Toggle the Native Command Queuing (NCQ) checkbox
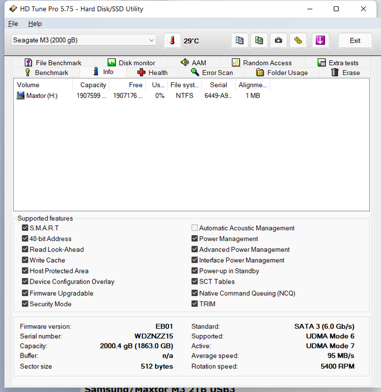381x392 pixels. click(194, 293)
